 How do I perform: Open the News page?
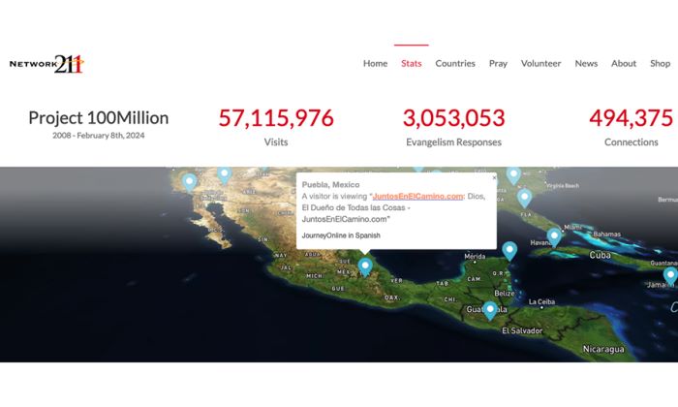586,64
